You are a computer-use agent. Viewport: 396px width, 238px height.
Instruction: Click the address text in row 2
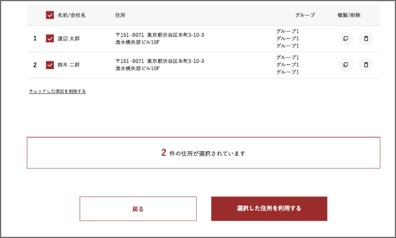pyautogui.click(x=160, y=65)
